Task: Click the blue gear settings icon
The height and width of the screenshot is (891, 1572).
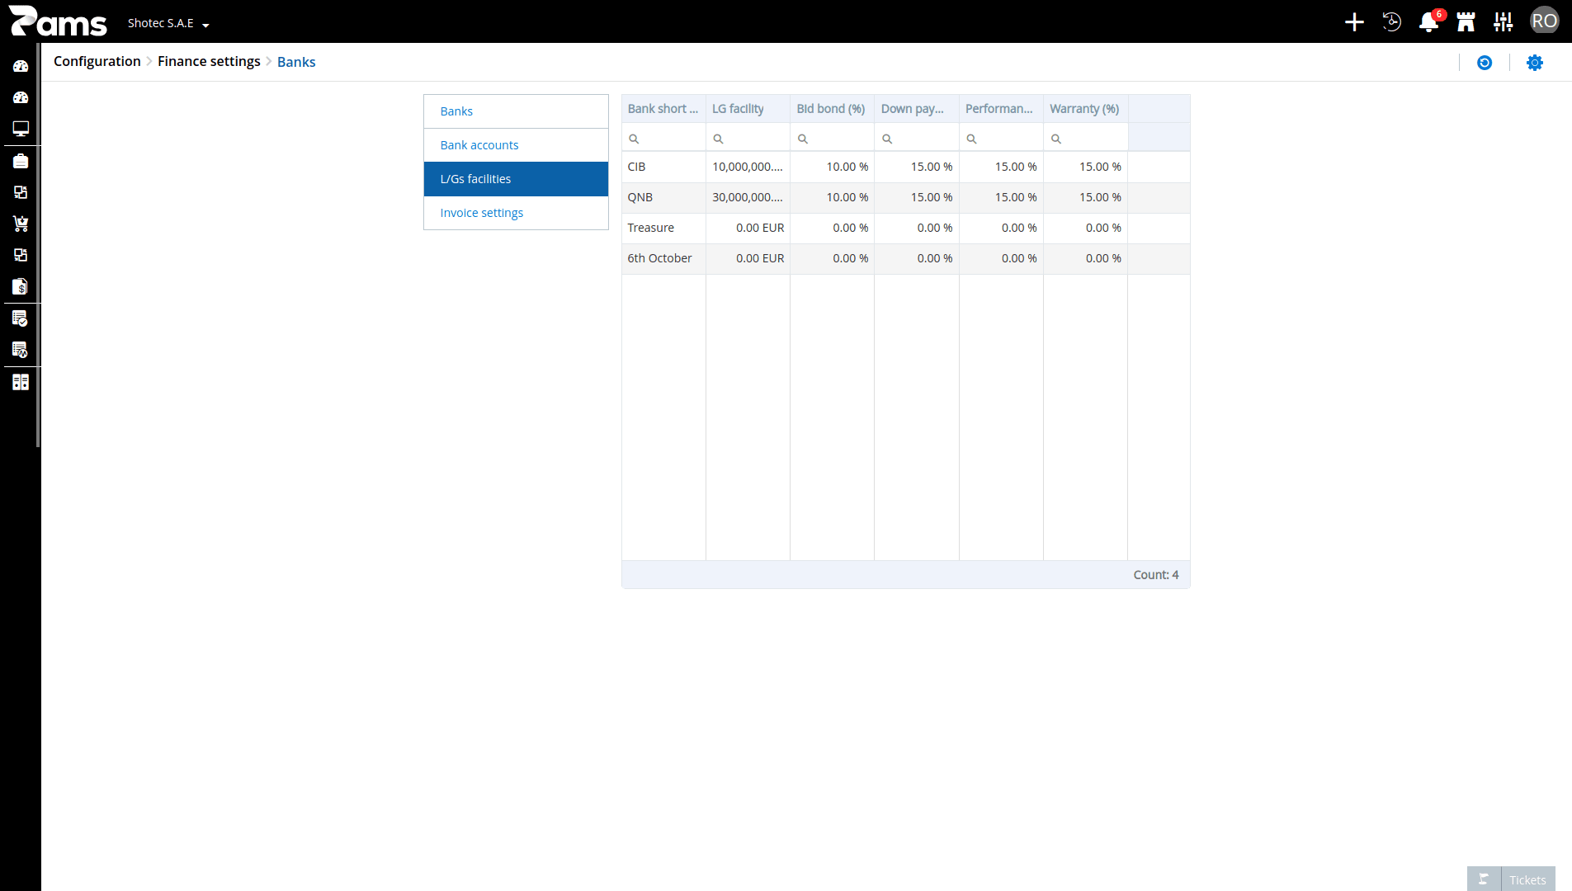Action: click(1535, 63)
